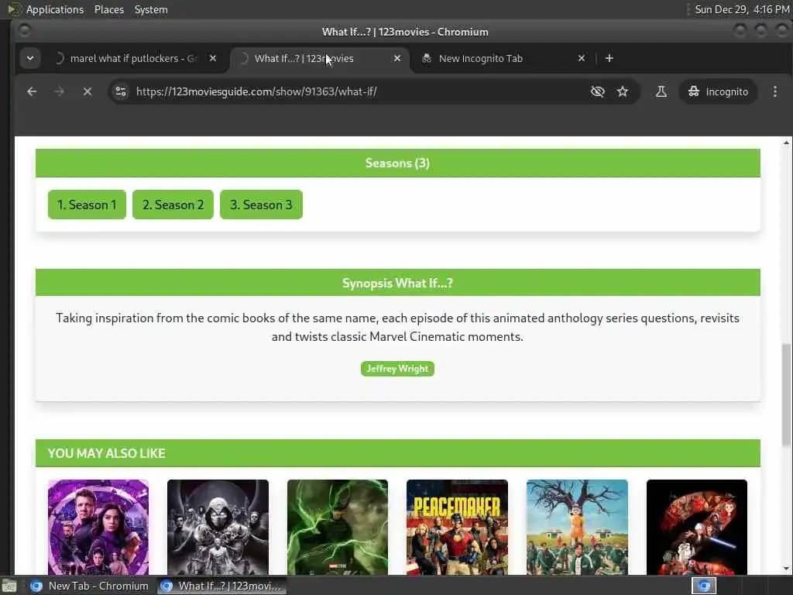The width and height of the screenshot is (793, 595).
Task: Click the 'Seasons (3)' header
Action: [397, 163]
